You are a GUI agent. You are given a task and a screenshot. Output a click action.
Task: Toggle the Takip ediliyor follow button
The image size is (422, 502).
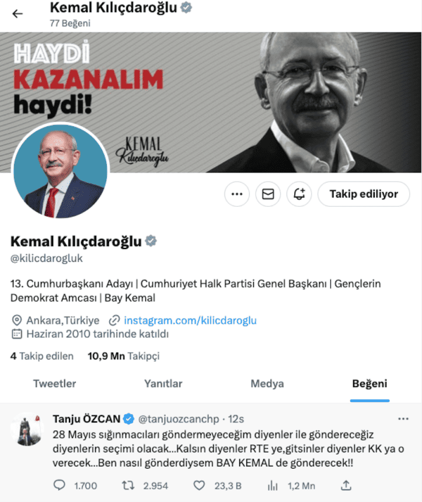[x=364, y=194]
